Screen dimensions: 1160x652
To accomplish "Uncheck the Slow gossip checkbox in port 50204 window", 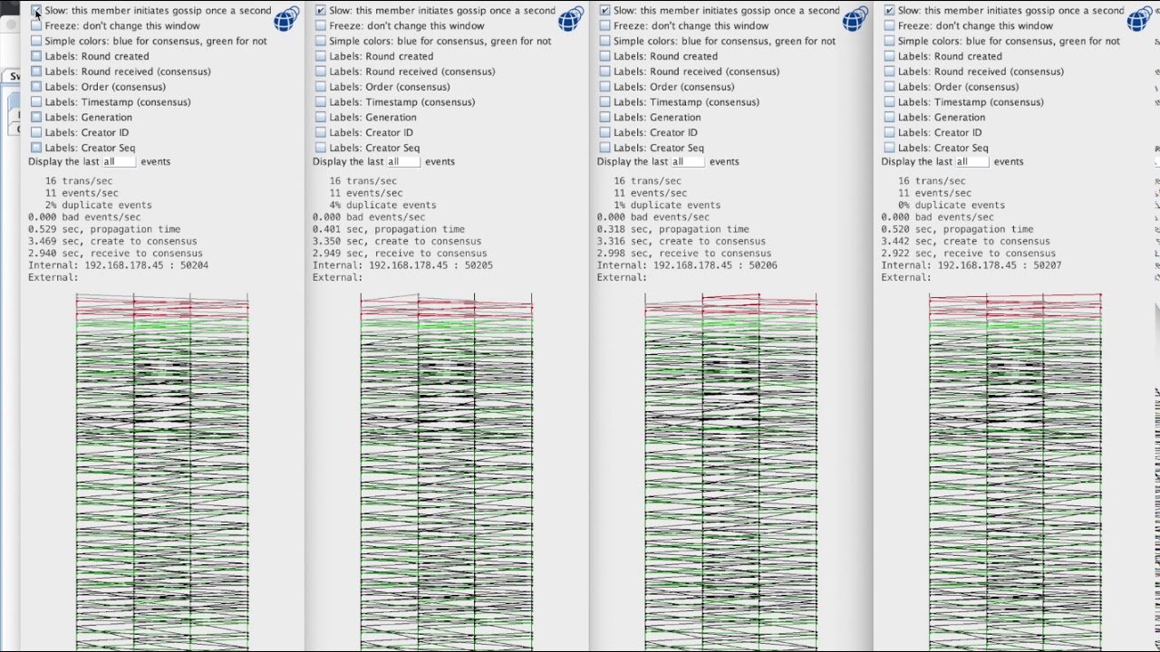I will [x=36, y=11].
